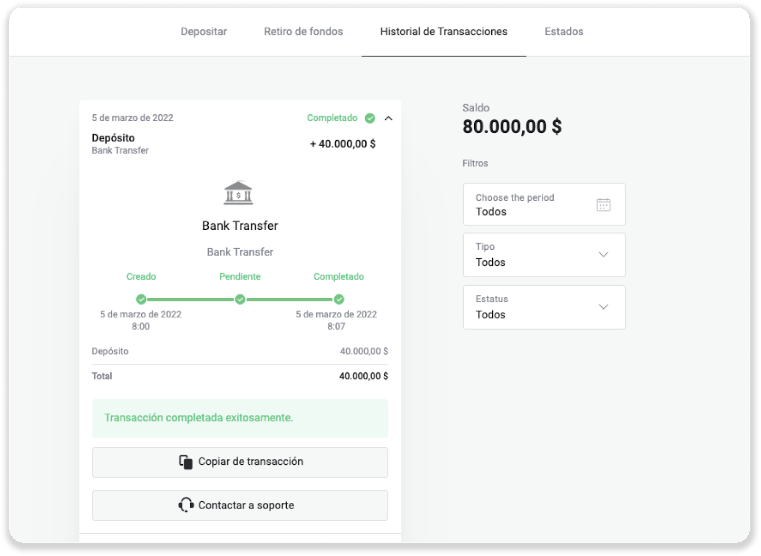Open the Tipo filter dropdown
This screenshot has width=761, height=556.
point(544,255)
